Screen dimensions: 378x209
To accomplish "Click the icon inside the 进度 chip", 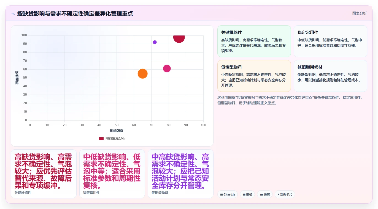I will 261,194.
